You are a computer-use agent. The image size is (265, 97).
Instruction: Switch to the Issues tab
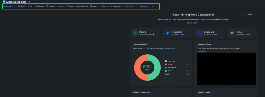tap(94, 6)
